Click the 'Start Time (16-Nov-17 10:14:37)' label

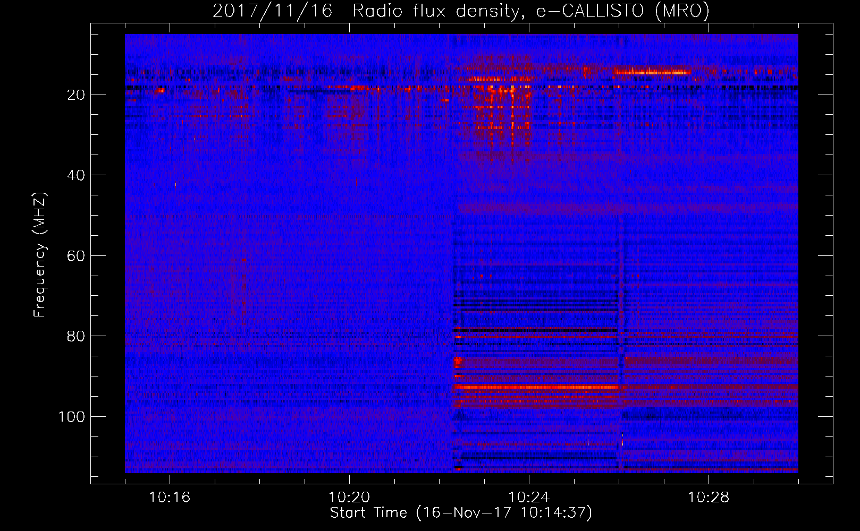tap(461, 513)
